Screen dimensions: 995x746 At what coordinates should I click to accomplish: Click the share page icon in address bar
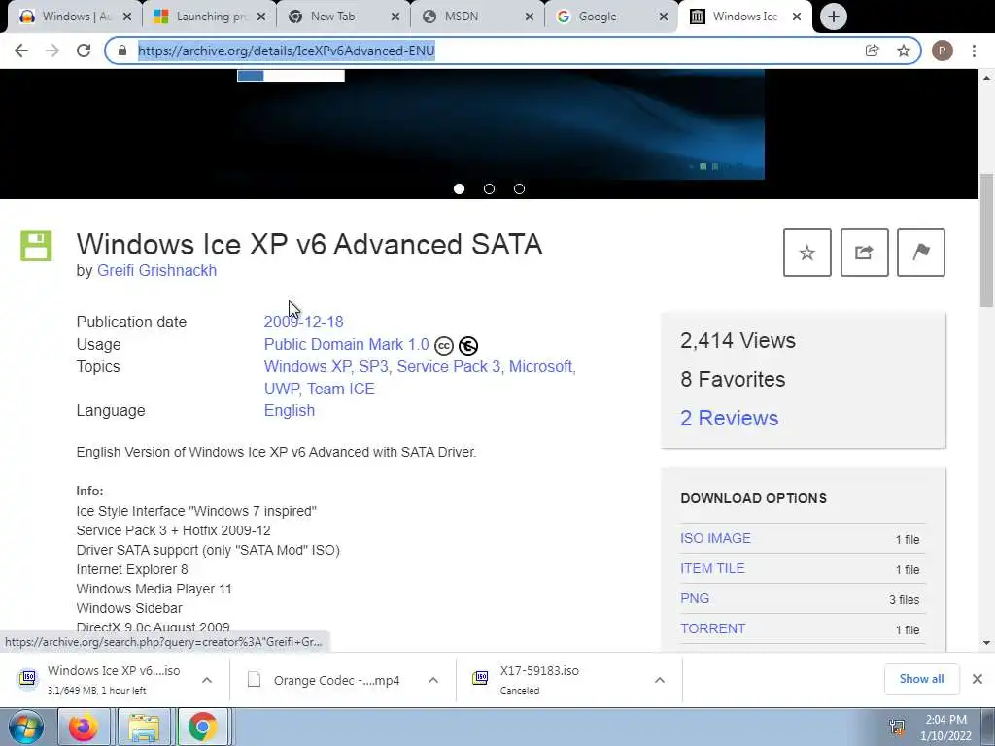873,51
